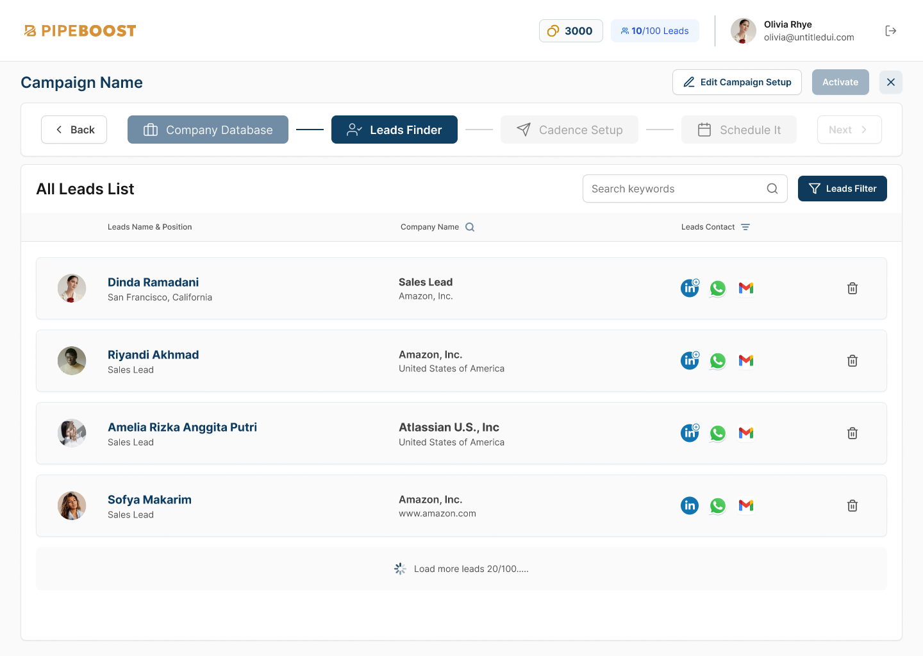923x656 pixels.
Task: Select the Leads Finder step
Action: click(394, 130)
